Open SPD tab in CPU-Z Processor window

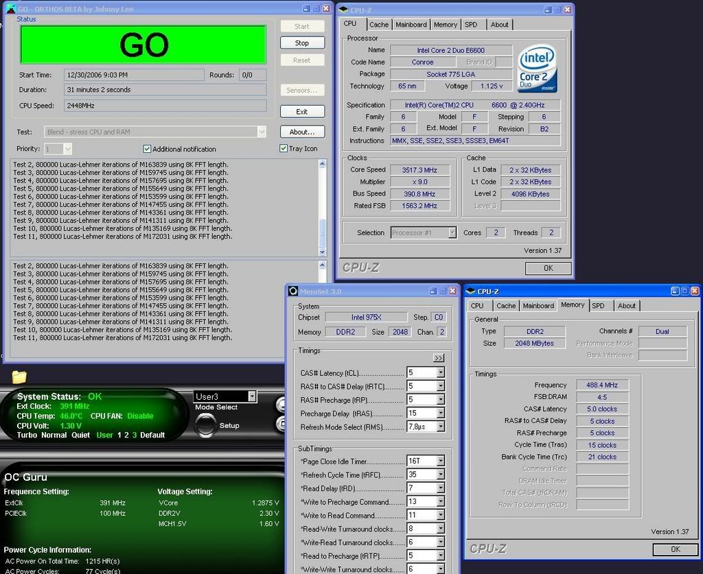pyautogui.click(x=471, y=25)
